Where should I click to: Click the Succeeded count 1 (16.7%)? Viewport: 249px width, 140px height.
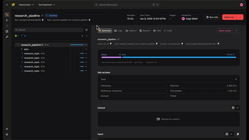232,91
